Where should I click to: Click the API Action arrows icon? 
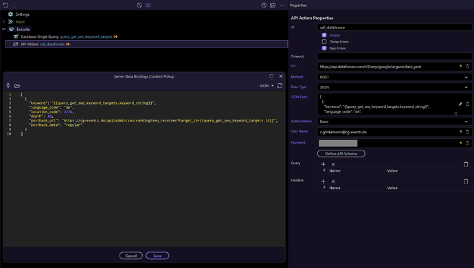[x=15, y=44]
